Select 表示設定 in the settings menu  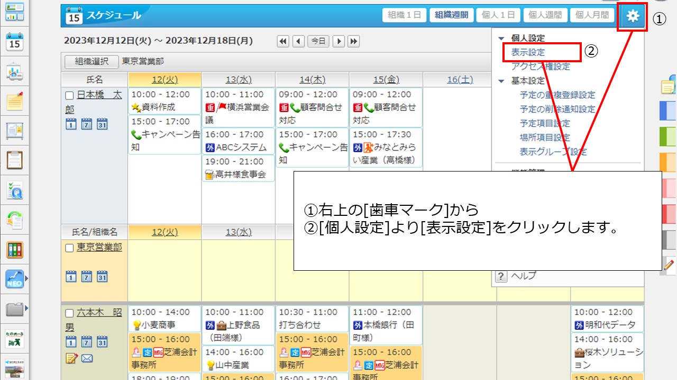click(528, 52)
